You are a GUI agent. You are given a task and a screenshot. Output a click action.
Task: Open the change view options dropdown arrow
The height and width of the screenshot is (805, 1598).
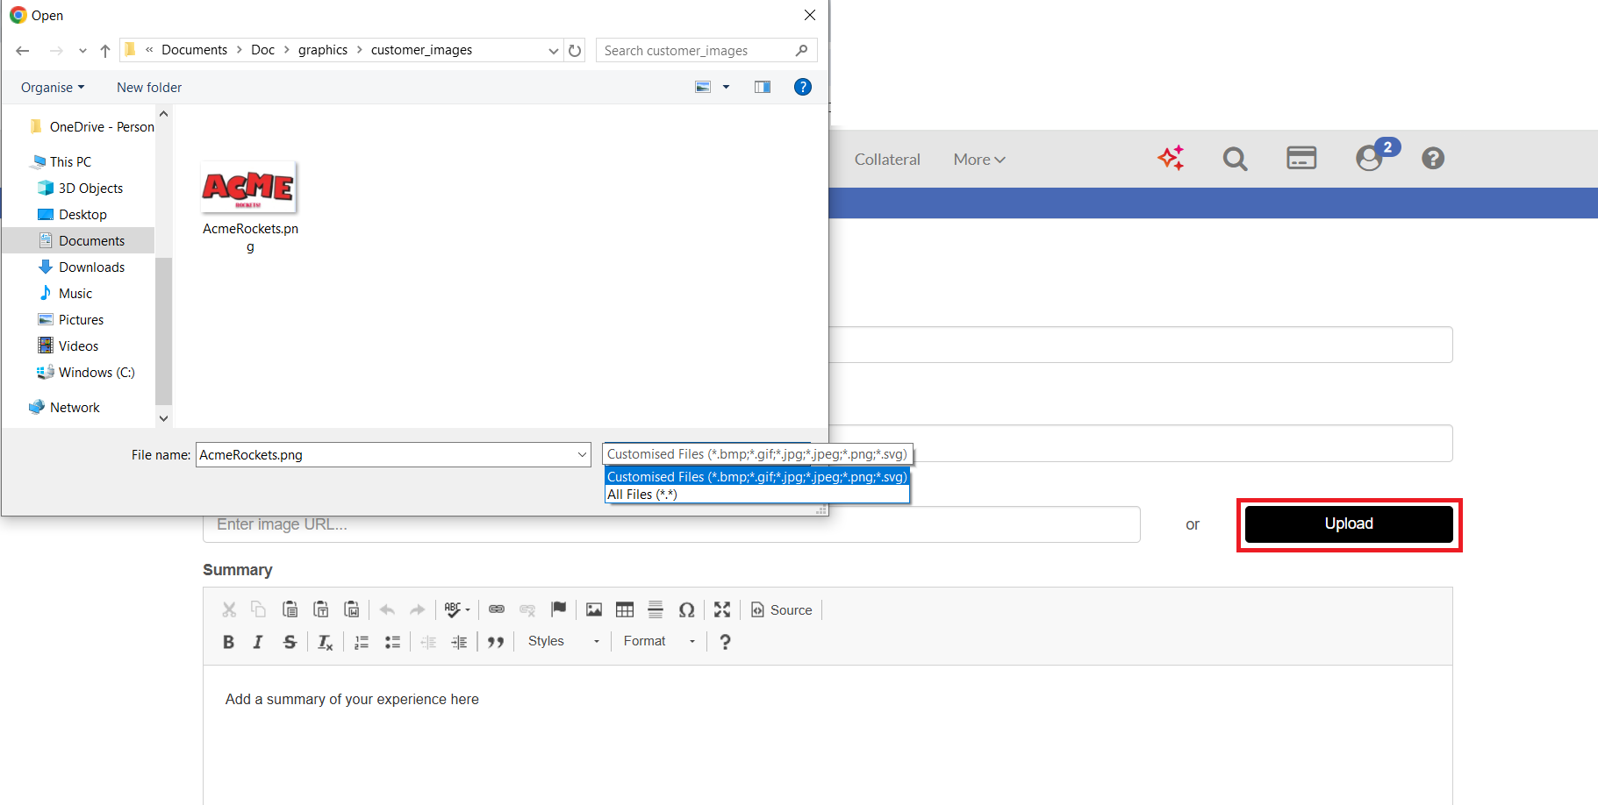coord(726,87)
